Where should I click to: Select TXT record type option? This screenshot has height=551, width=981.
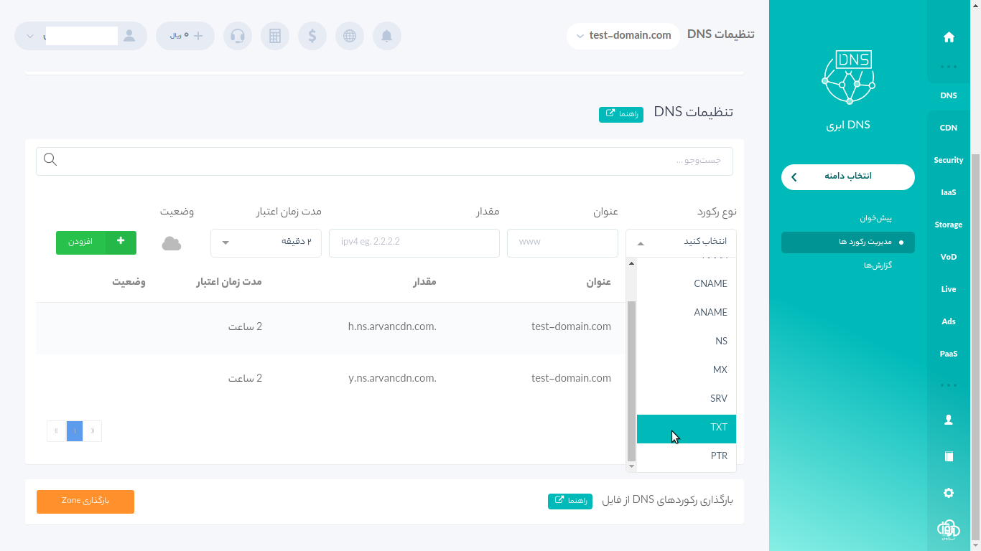click(x=718, y=428)
